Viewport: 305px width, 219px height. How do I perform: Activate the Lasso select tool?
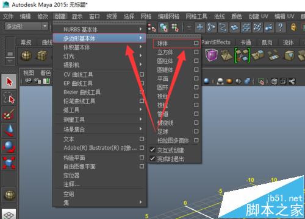click(9, 98)
